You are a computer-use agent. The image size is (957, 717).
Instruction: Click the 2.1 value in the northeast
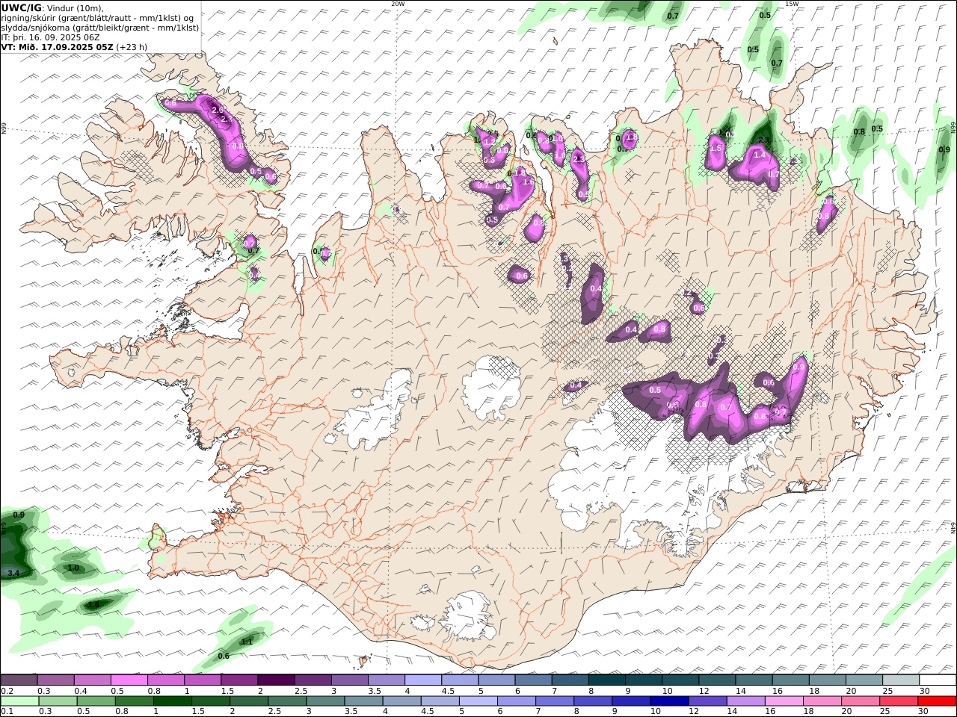(764, 140)
